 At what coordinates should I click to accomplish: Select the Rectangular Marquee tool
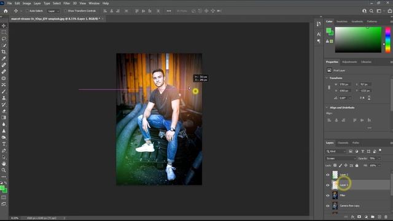coord(4,32)
